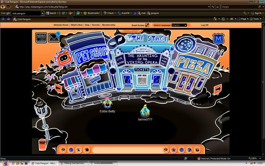This screenshot has width=265, height=166.
Task: Click the highlighter pen in Google toolbar
Action: click(x=135, y=13)
